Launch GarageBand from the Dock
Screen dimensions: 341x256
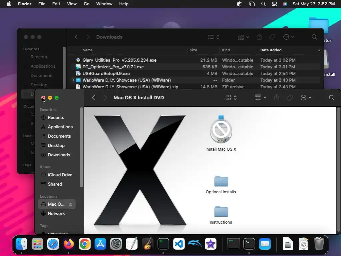[148, 244]
